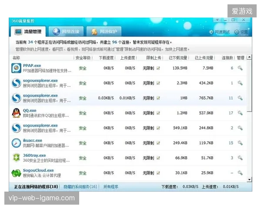Click the 139.5MB downloaded value
261x209 pixels.
180,68
